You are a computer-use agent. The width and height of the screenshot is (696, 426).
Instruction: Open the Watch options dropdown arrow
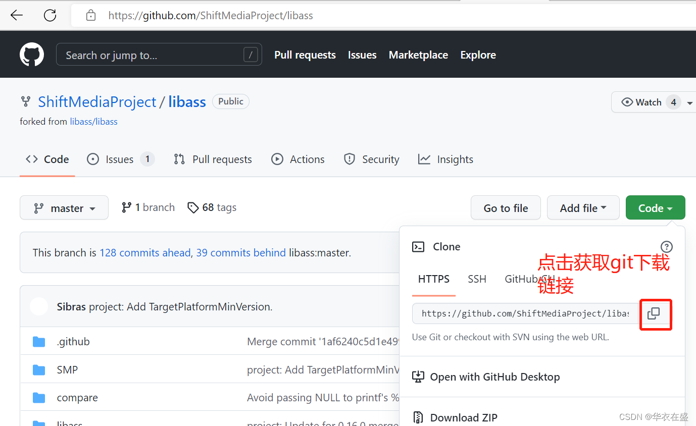coord(690,102)
